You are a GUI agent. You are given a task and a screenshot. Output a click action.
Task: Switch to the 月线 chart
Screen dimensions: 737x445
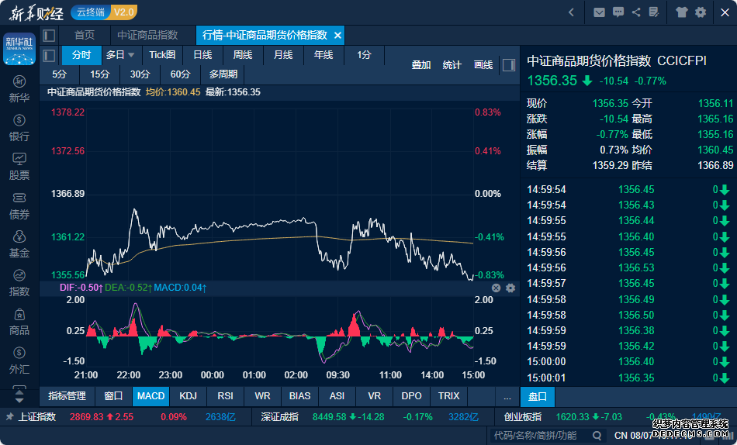[x=283, y=55]
